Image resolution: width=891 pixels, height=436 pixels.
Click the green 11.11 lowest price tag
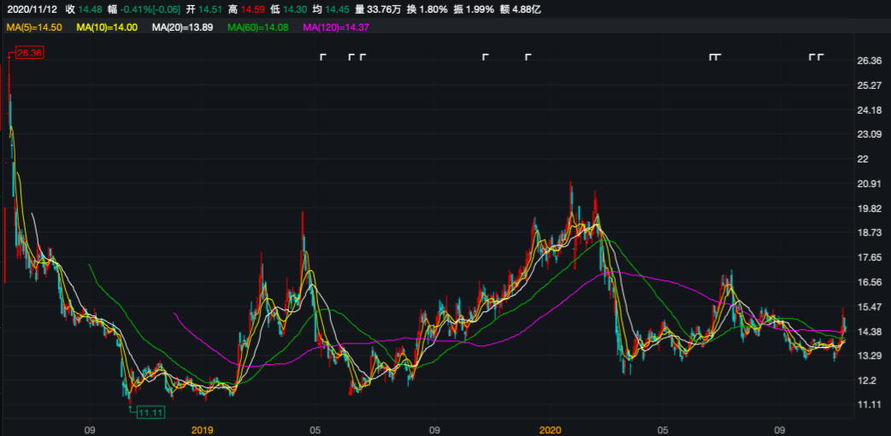click(x=150, y=413)
